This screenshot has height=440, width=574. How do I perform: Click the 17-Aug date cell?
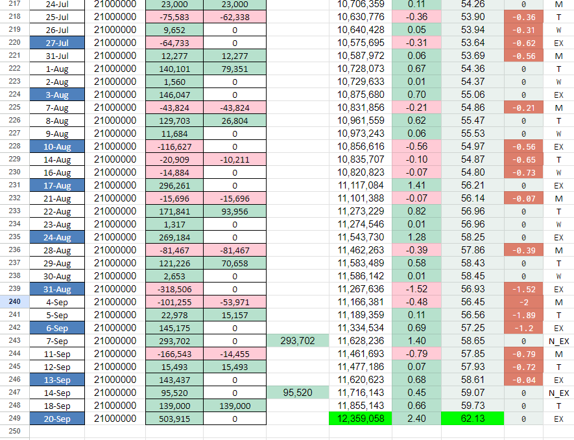57,185
